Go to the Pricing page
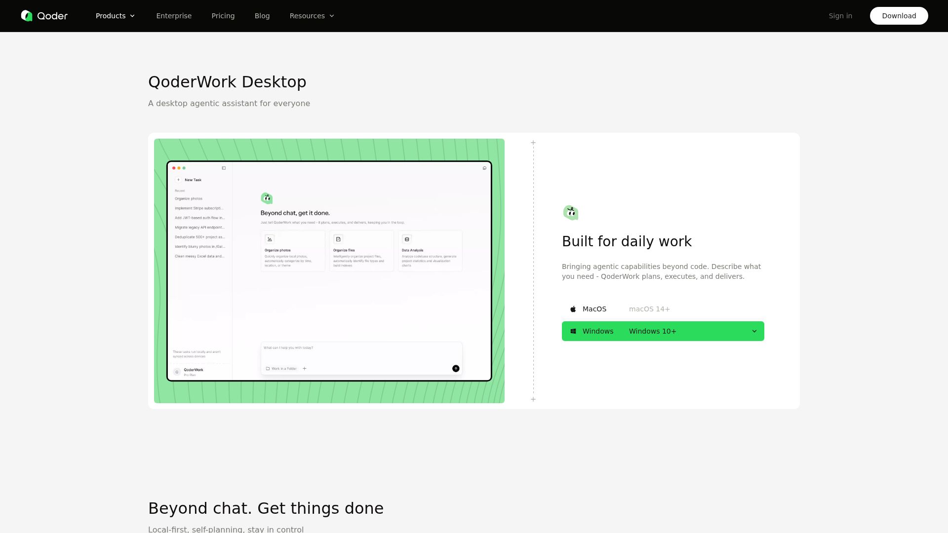The width and height of the screenshot is (948, 533). coord(223,16)
